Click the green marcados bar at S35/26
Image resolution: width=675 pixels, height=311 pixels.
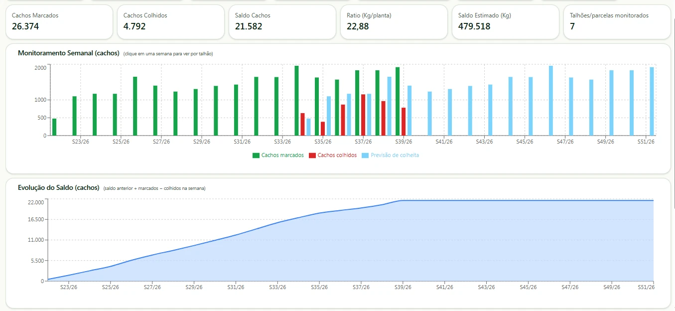[317, 107]
